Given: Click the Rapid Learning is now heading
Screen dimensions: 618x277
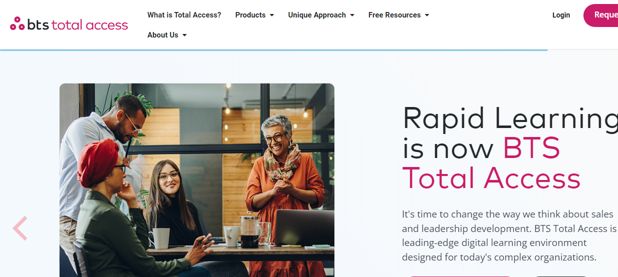Looking at the screenshot, I should coord(510,133).
